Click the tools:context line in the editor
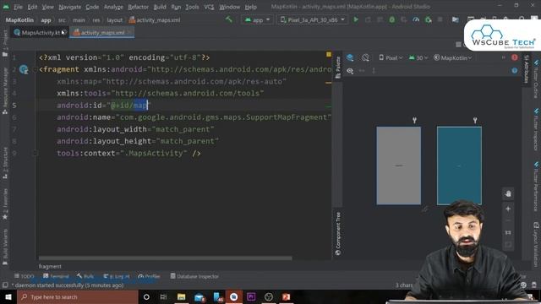Image resolution: width=541 pixels, height=304 pixels. point(128,153)
